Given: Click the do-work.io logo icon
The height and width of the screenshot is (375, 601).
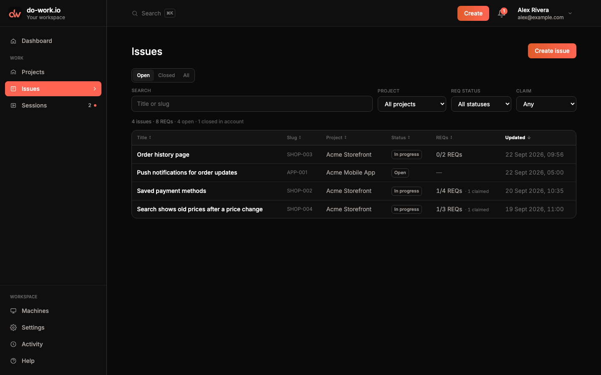Looking at the screenshot, I should coord(15,13).
